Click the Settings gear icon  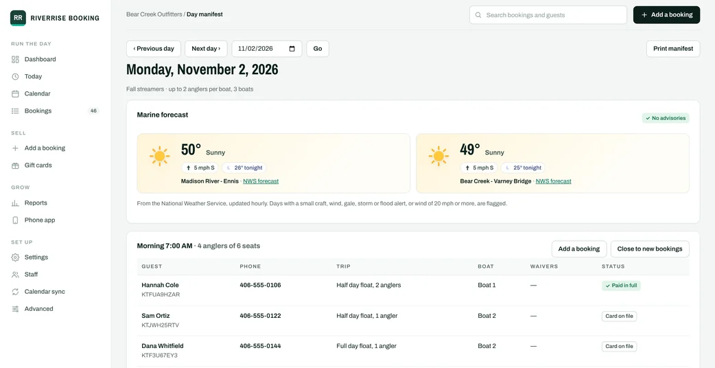point(15,257)
